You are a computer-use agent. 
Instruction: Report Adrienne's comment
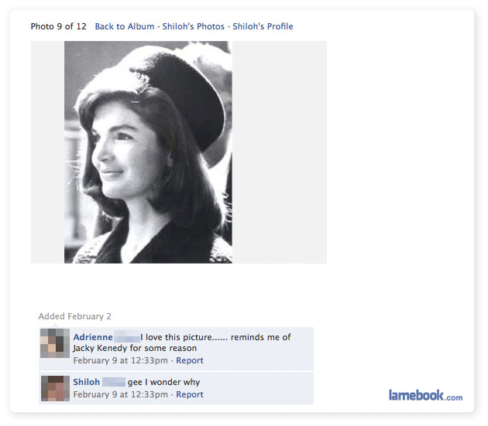pyautogui.click(x=190, y=360)
